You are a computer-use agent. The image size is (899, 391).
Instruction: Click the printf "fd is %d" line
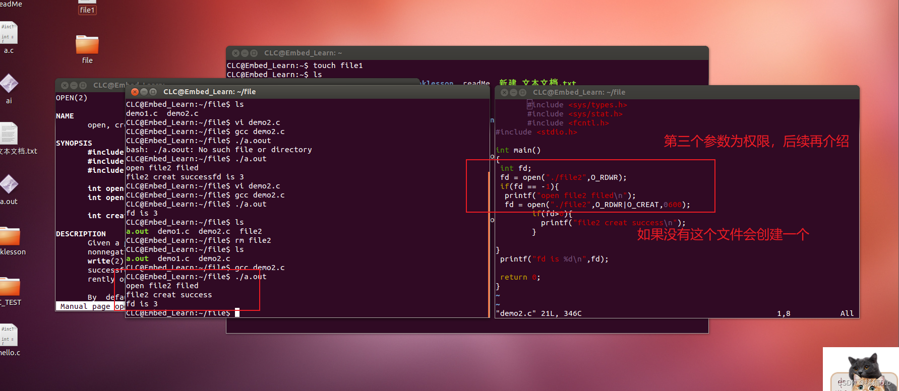point(554,259)
